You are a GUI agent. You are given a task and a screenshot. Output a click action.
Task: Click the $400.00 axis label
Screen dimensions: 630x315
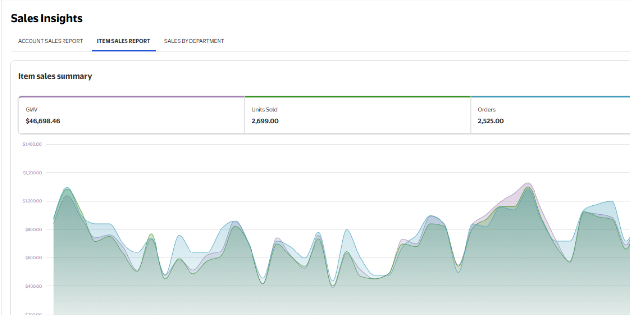33,286
